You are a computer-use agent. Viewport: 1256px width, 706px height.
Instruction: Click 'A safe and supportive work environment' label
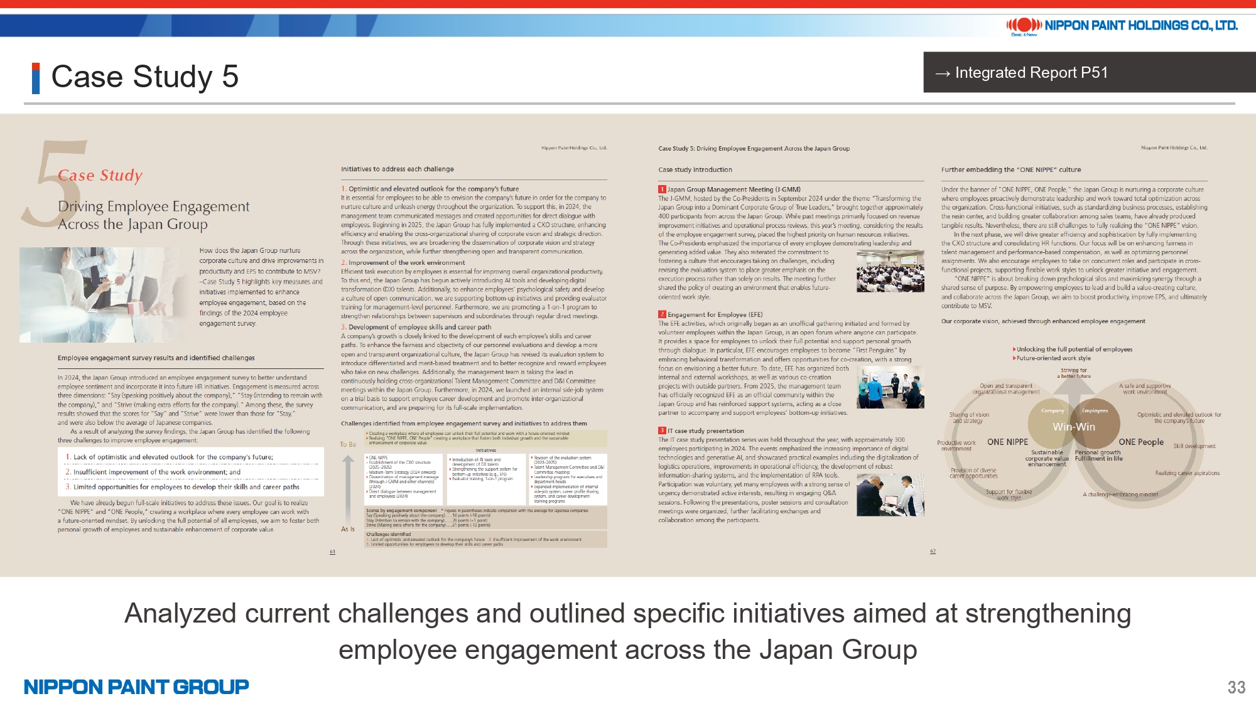1145,389
